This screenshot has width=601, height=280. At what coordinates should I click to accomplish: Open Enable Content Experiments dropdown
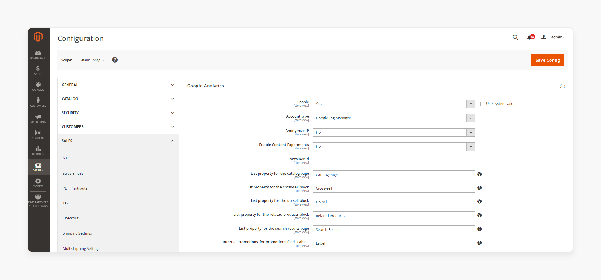point(394,147)
